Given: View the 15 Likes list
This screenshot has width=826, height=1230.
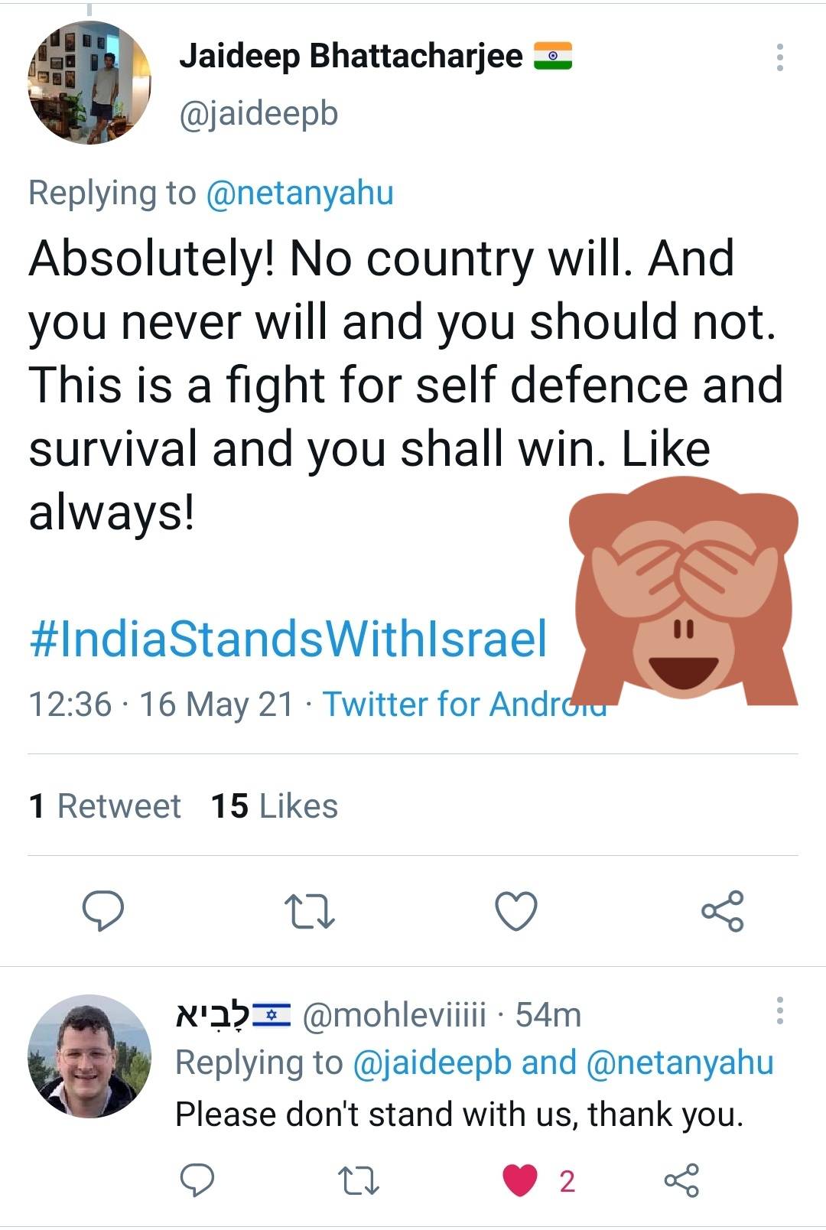Looking at the screenshot, I should (x=274, y=806).
